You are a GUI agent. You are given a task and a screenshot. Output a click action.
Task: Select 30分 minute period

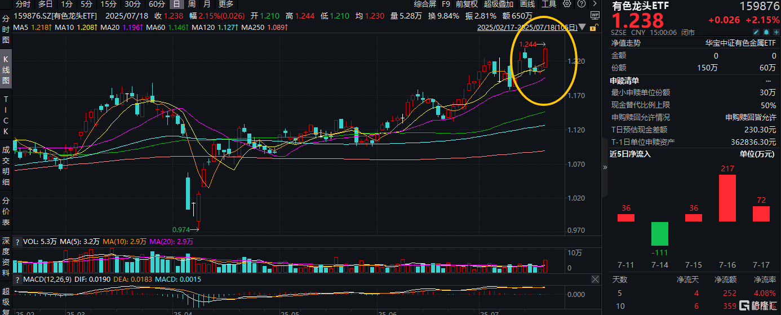coord(132,4)
